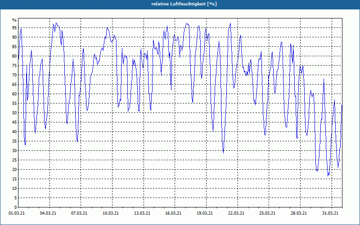Click the y-axis label '10'
The height and width of the screenshot is (225, 360).
[14, 188]
